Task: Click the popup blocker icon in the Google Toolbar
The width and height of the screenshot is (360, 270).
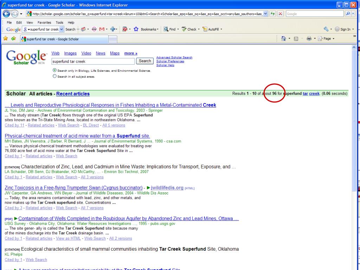Action: [125, 29]
